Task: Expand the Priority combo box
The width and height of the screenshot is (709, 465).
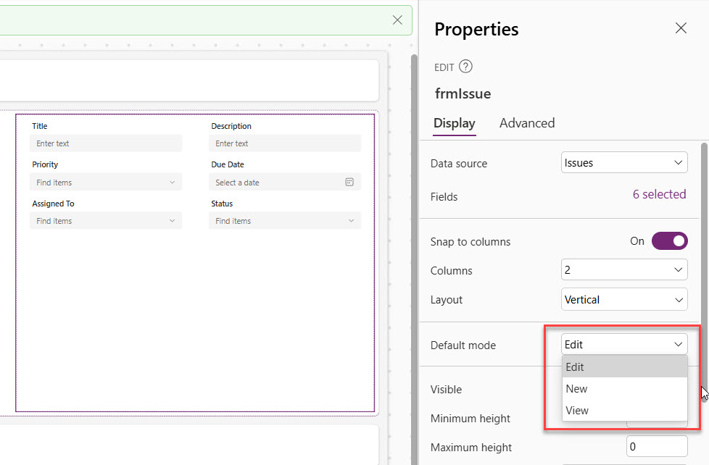Action: click(106, 182)
